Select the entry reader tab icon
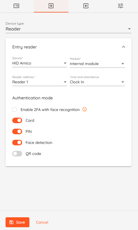This screenshot has width=138, height=230. click(x=51, y=6)
